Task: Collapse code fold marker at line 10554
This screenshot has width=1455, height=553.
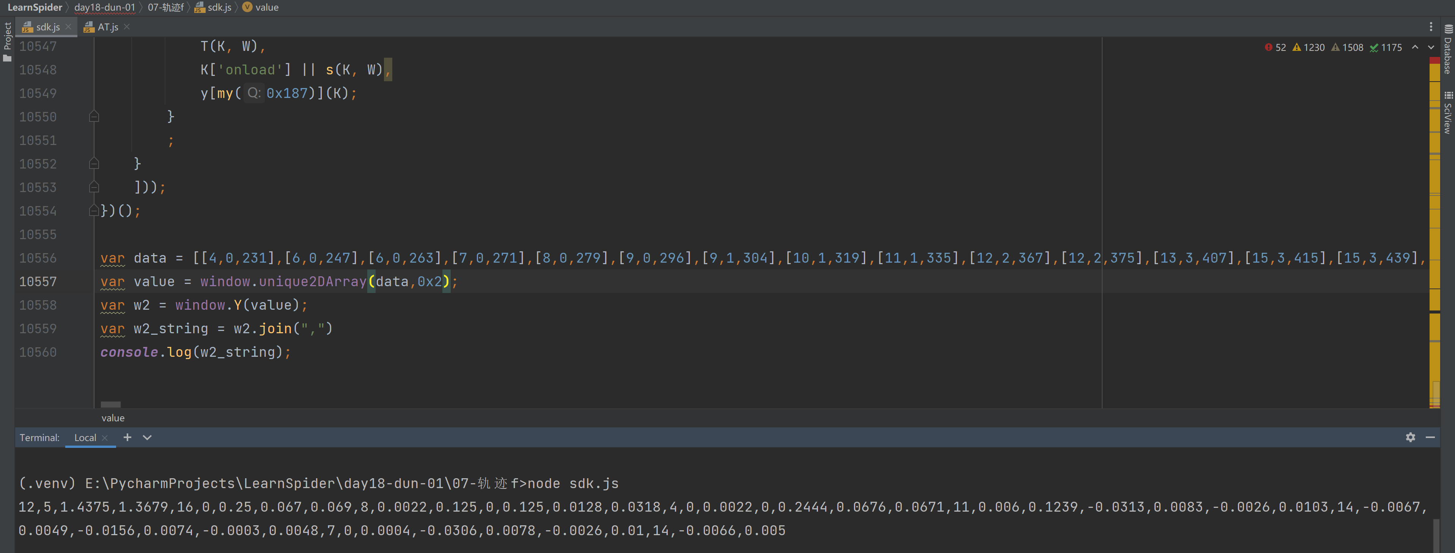Action: point(94,211)
